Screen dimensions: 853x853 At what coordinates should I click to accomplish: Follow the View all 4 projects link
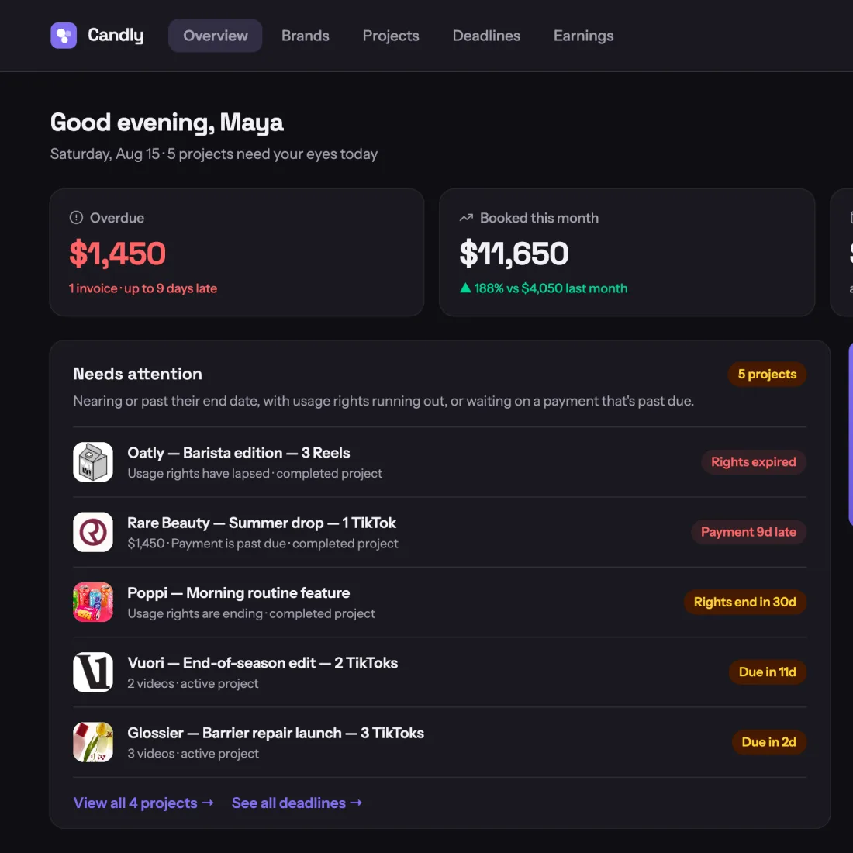pos(143,803)
